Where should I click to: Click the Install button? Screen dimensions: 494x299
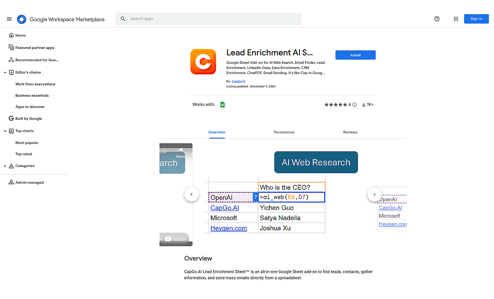pyautogui.click(x=355, y=55)
